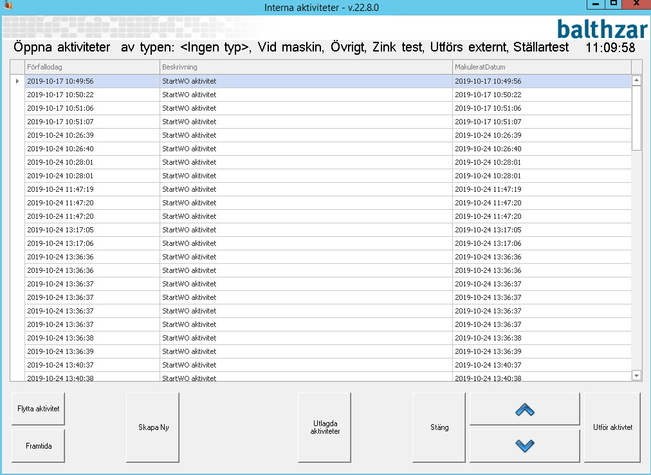Click MakuleratDatum cell 2019-10-17 10:50:22
Viewport: 651px width, 475px height.
click(x=542, y=95)
